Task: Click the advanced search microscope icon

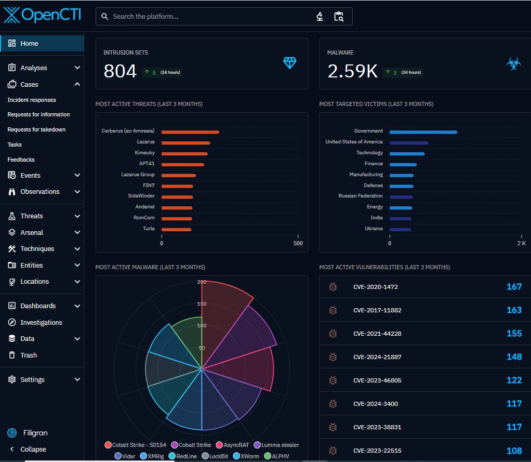Action: click(x=319, y=17)
